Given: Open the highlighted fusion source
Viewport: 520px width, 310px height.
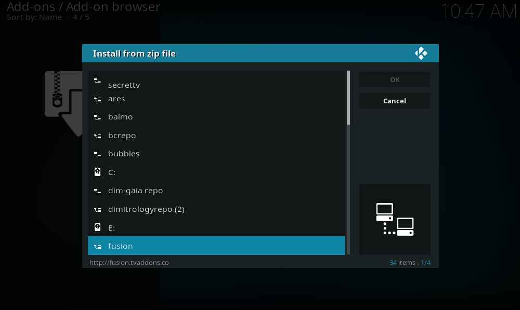Looking at the screenshot, I should tap(216, 246).
